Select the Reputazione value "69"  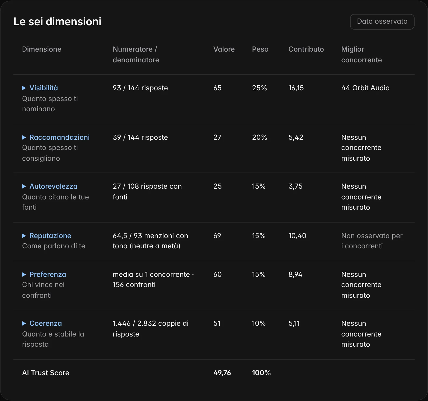pyautogui.click(x=217, y=236)
